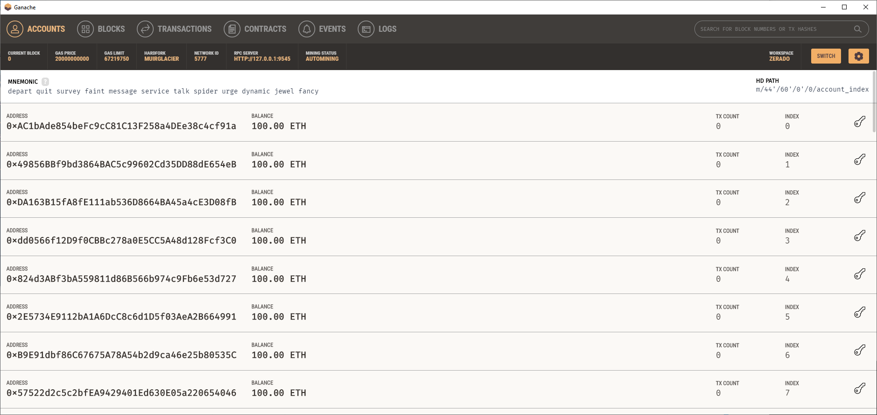Click the Transactions arrows icon
The height and width of the screenshot is (415, 877).
(x=145, y=29)
